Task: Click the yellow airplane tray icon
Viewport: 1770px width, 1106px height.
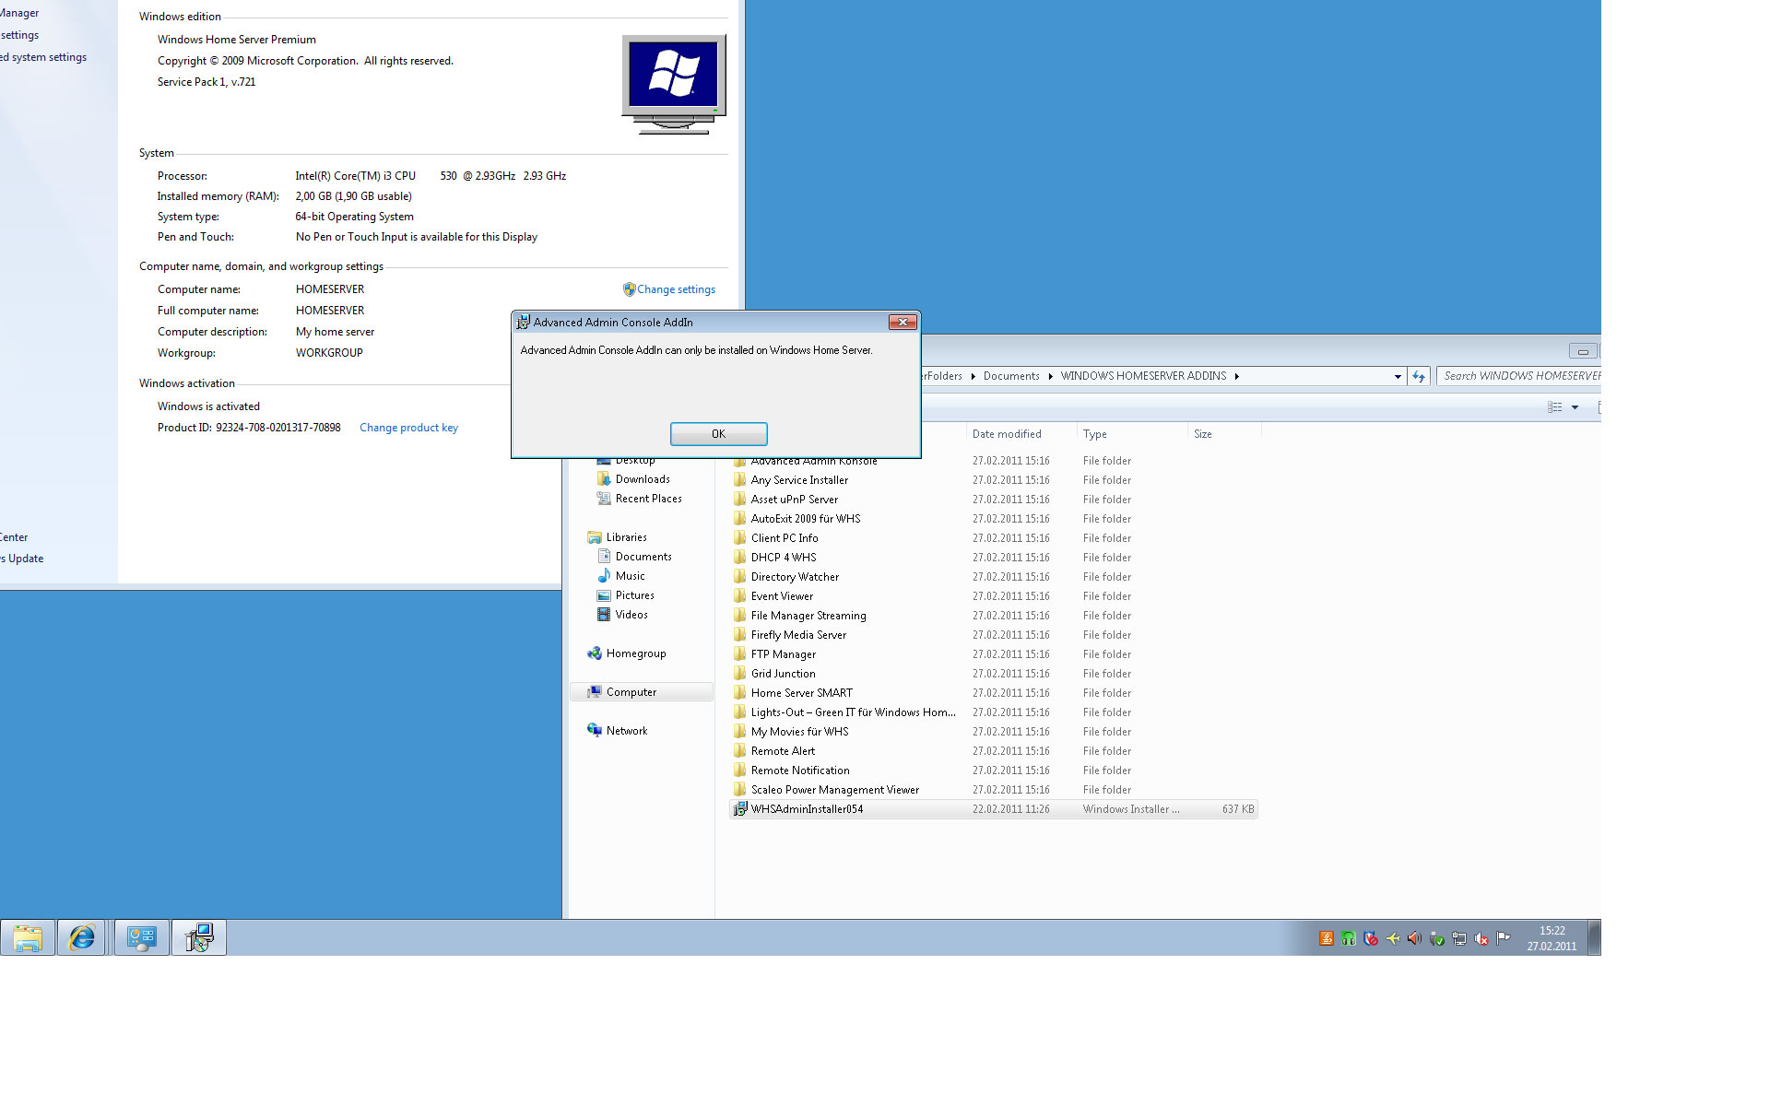Action: pyautogui.click(x=1393, y=938)
